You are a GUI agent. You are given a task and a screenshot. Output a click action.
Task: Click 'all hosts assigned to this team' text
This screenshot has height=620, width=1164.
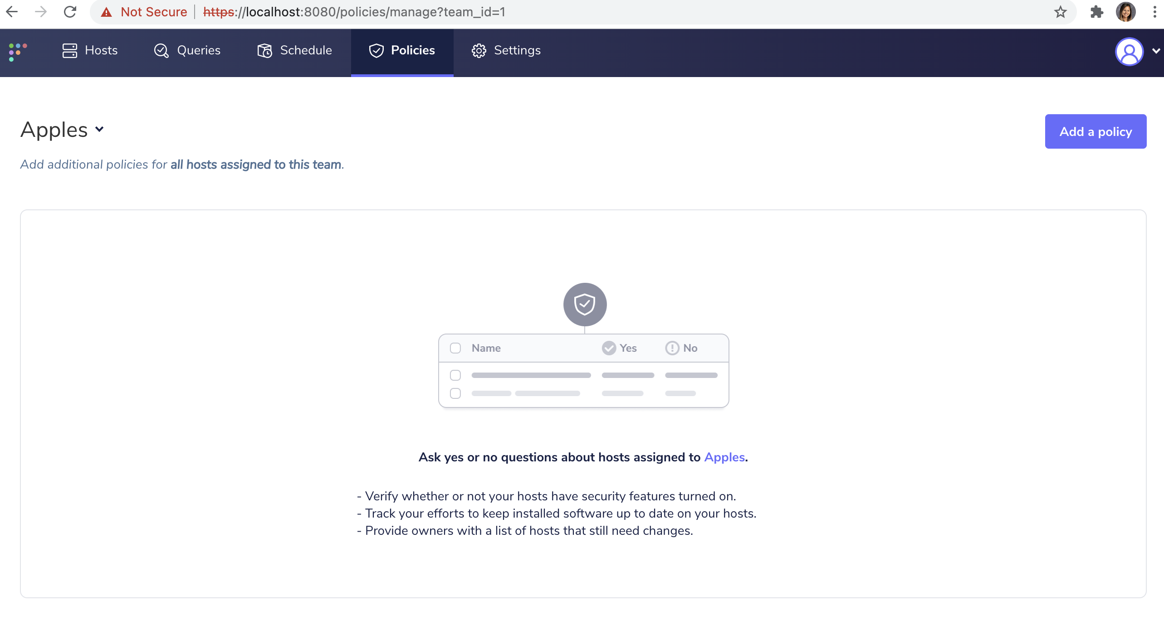pyautogui.click(x=256, y=165)
